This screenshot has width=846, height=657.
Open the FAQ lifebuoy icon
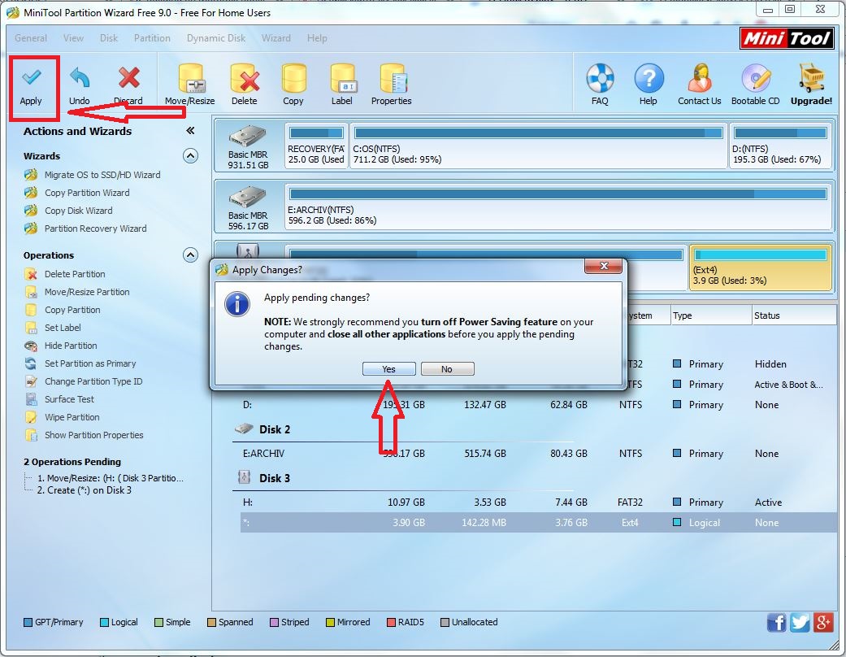click(600, 80)
